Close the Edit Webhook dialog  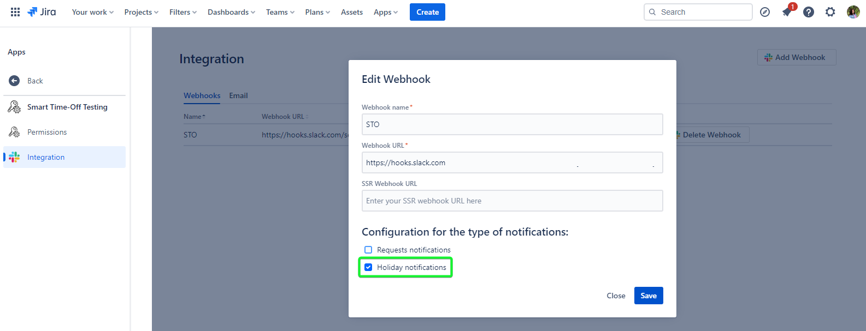(616, 296)
